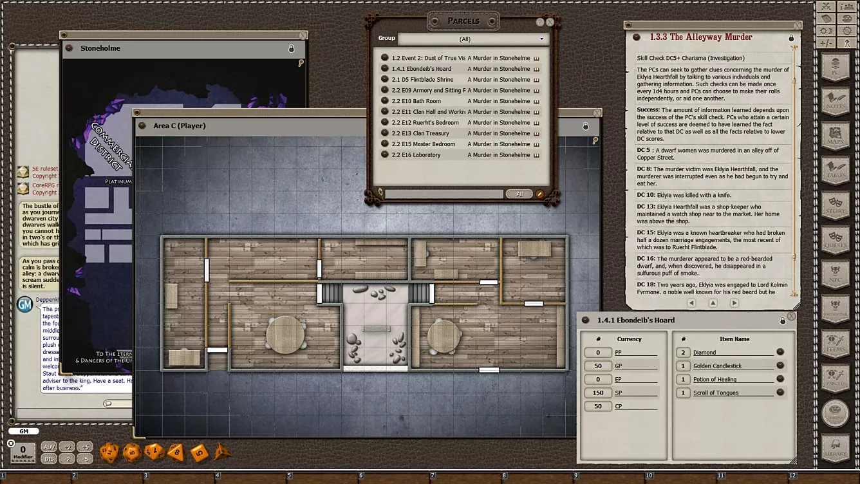Click the SP currency amount 150 field

[598, 393]
